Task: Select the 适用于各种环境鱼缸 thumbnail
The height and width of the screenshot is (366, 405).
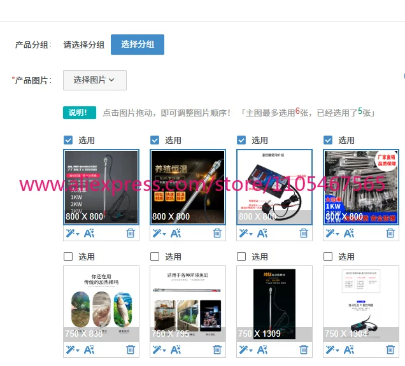Action: [x=188, y=303]
